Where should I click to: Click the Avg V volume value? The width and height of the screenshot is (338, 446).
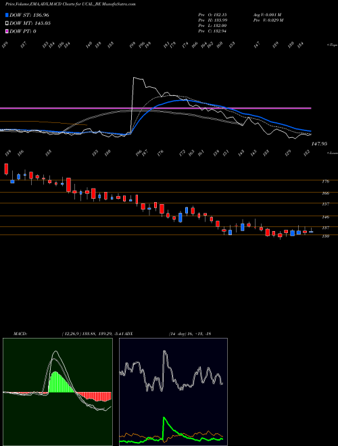click(273, 15)
